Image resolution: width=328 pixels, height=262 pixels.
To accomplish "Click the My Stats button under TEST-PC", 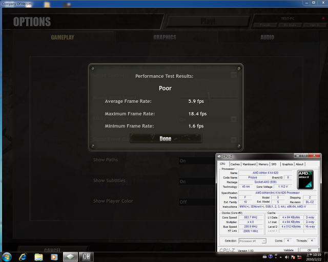I will click(290, 25).
